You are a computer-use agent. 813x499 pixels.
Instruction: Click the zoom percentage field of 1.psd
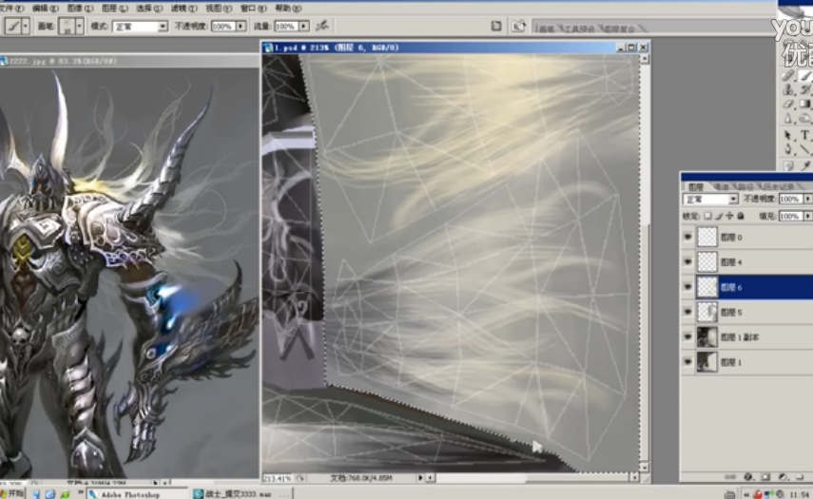(x=278, y=478)
